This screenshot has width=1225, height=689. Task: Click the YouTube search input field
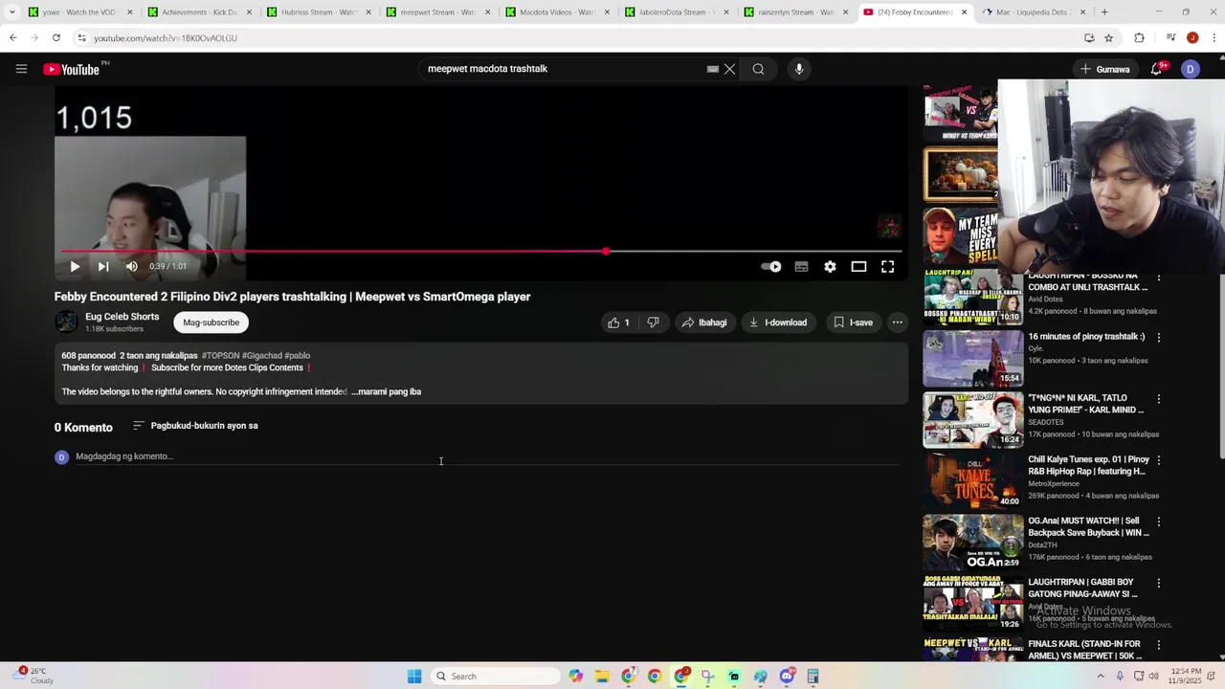(x=565, y=69)
